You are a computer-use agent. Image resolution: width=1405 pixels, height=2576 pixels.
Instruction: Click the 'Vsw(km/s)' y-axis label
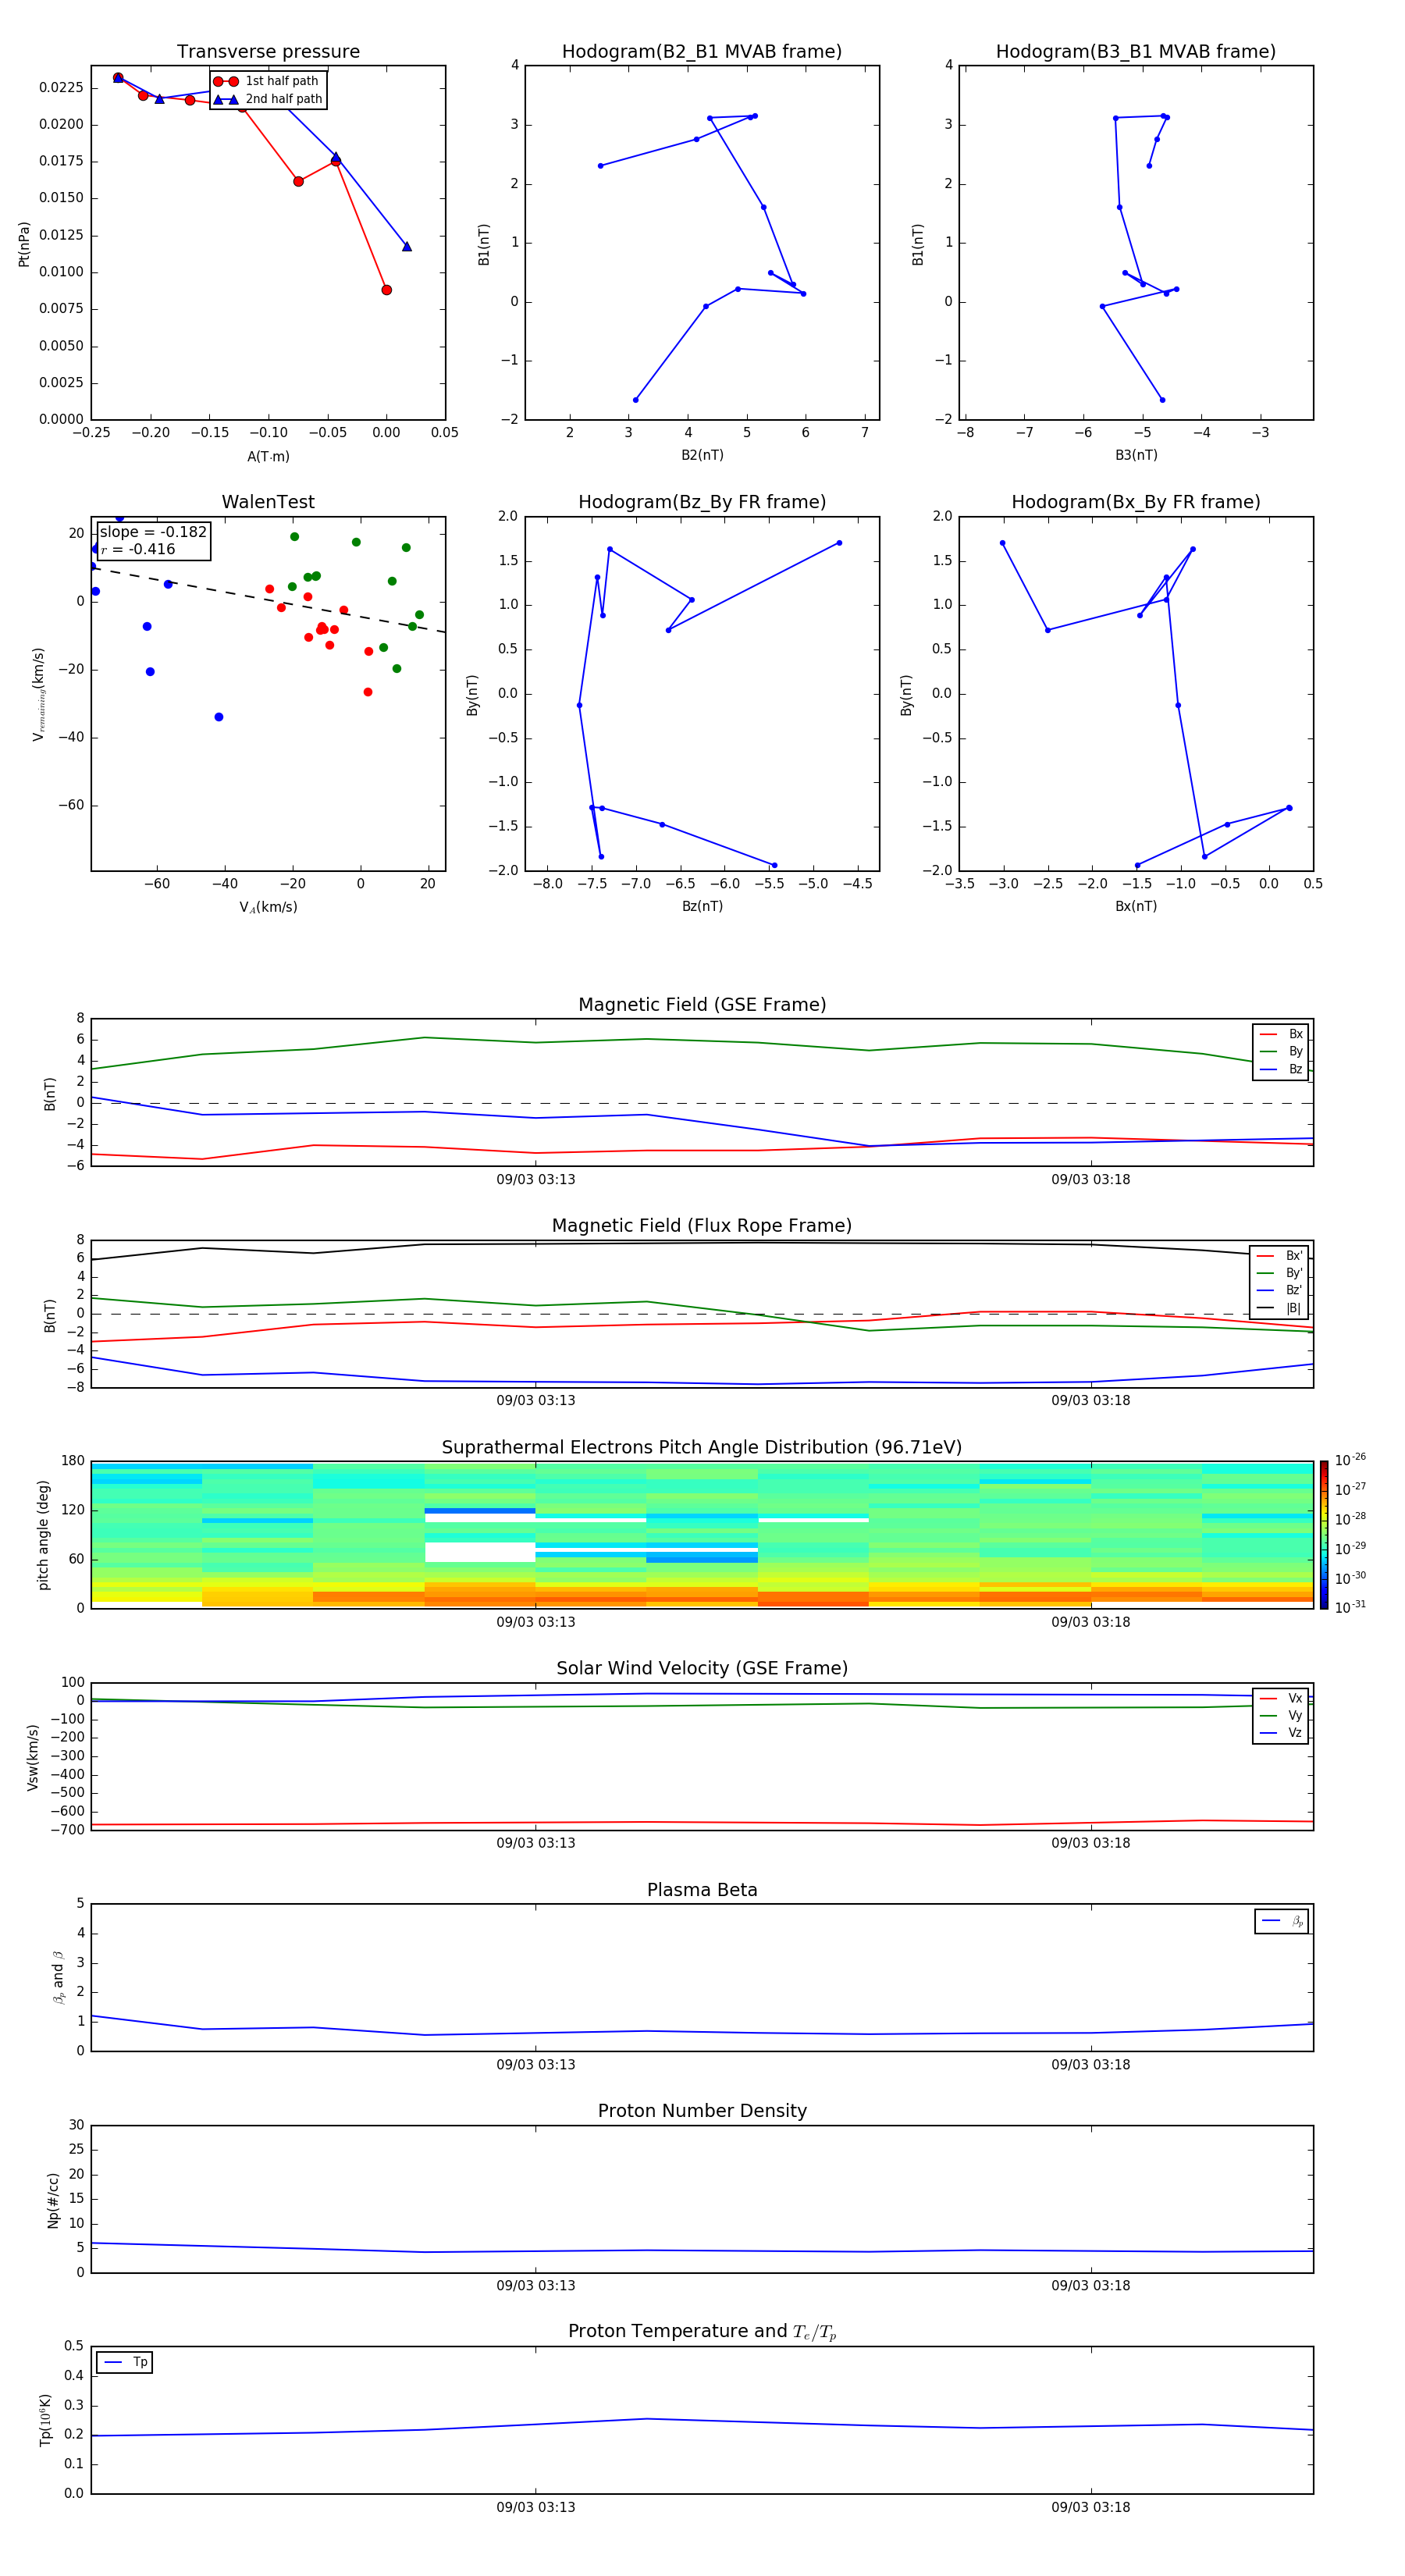[x=32, y=1757]
